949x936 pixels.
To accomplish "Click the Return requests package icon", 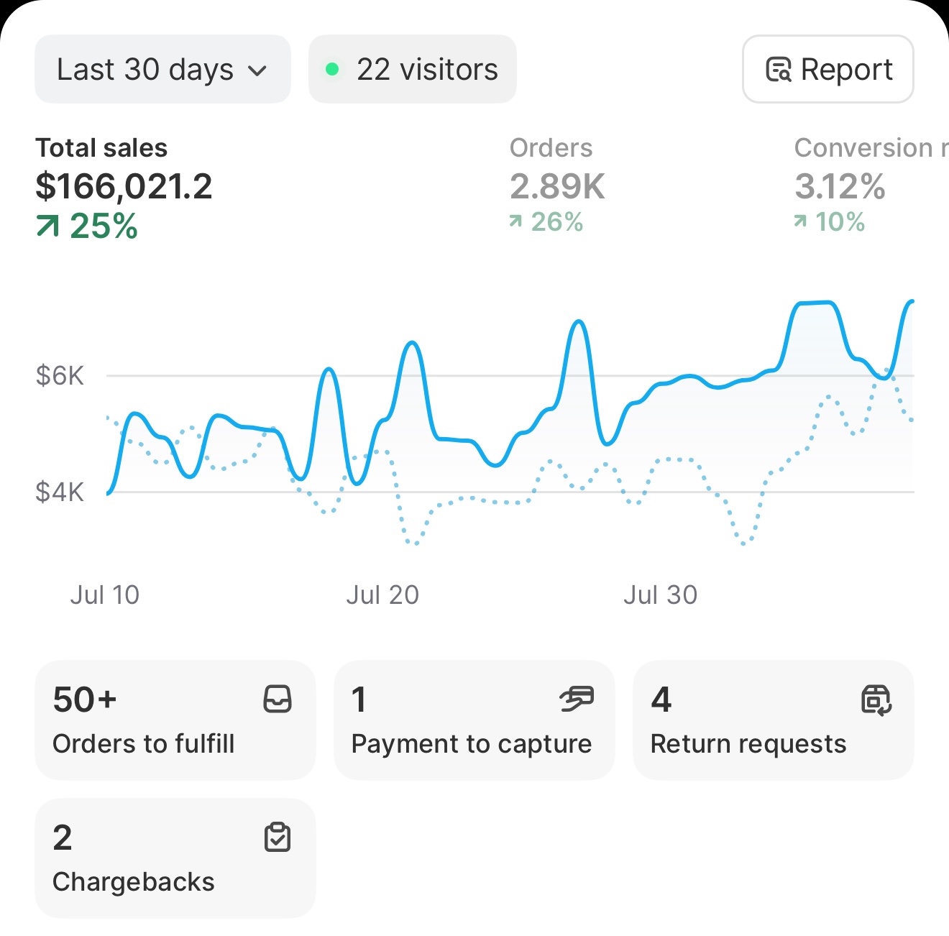I will (x=876, y=699).
